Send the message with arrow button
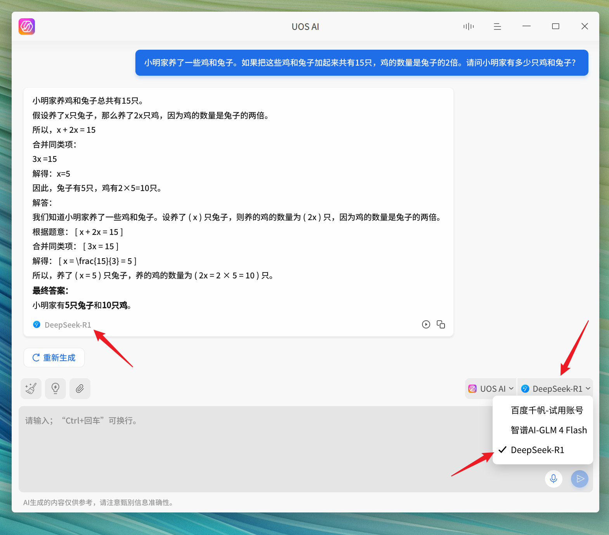 [x=580, y=479]
